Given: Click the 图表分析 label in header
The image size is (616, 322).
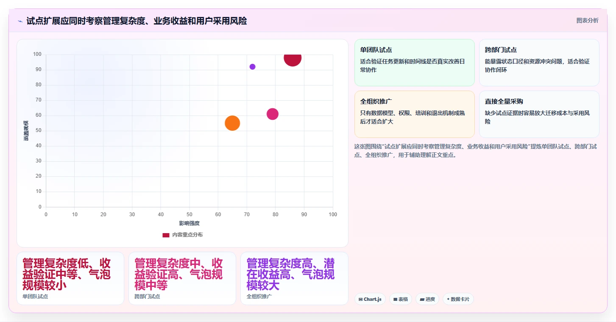Looking at the screenshot, I should click(x=588, y=20).
